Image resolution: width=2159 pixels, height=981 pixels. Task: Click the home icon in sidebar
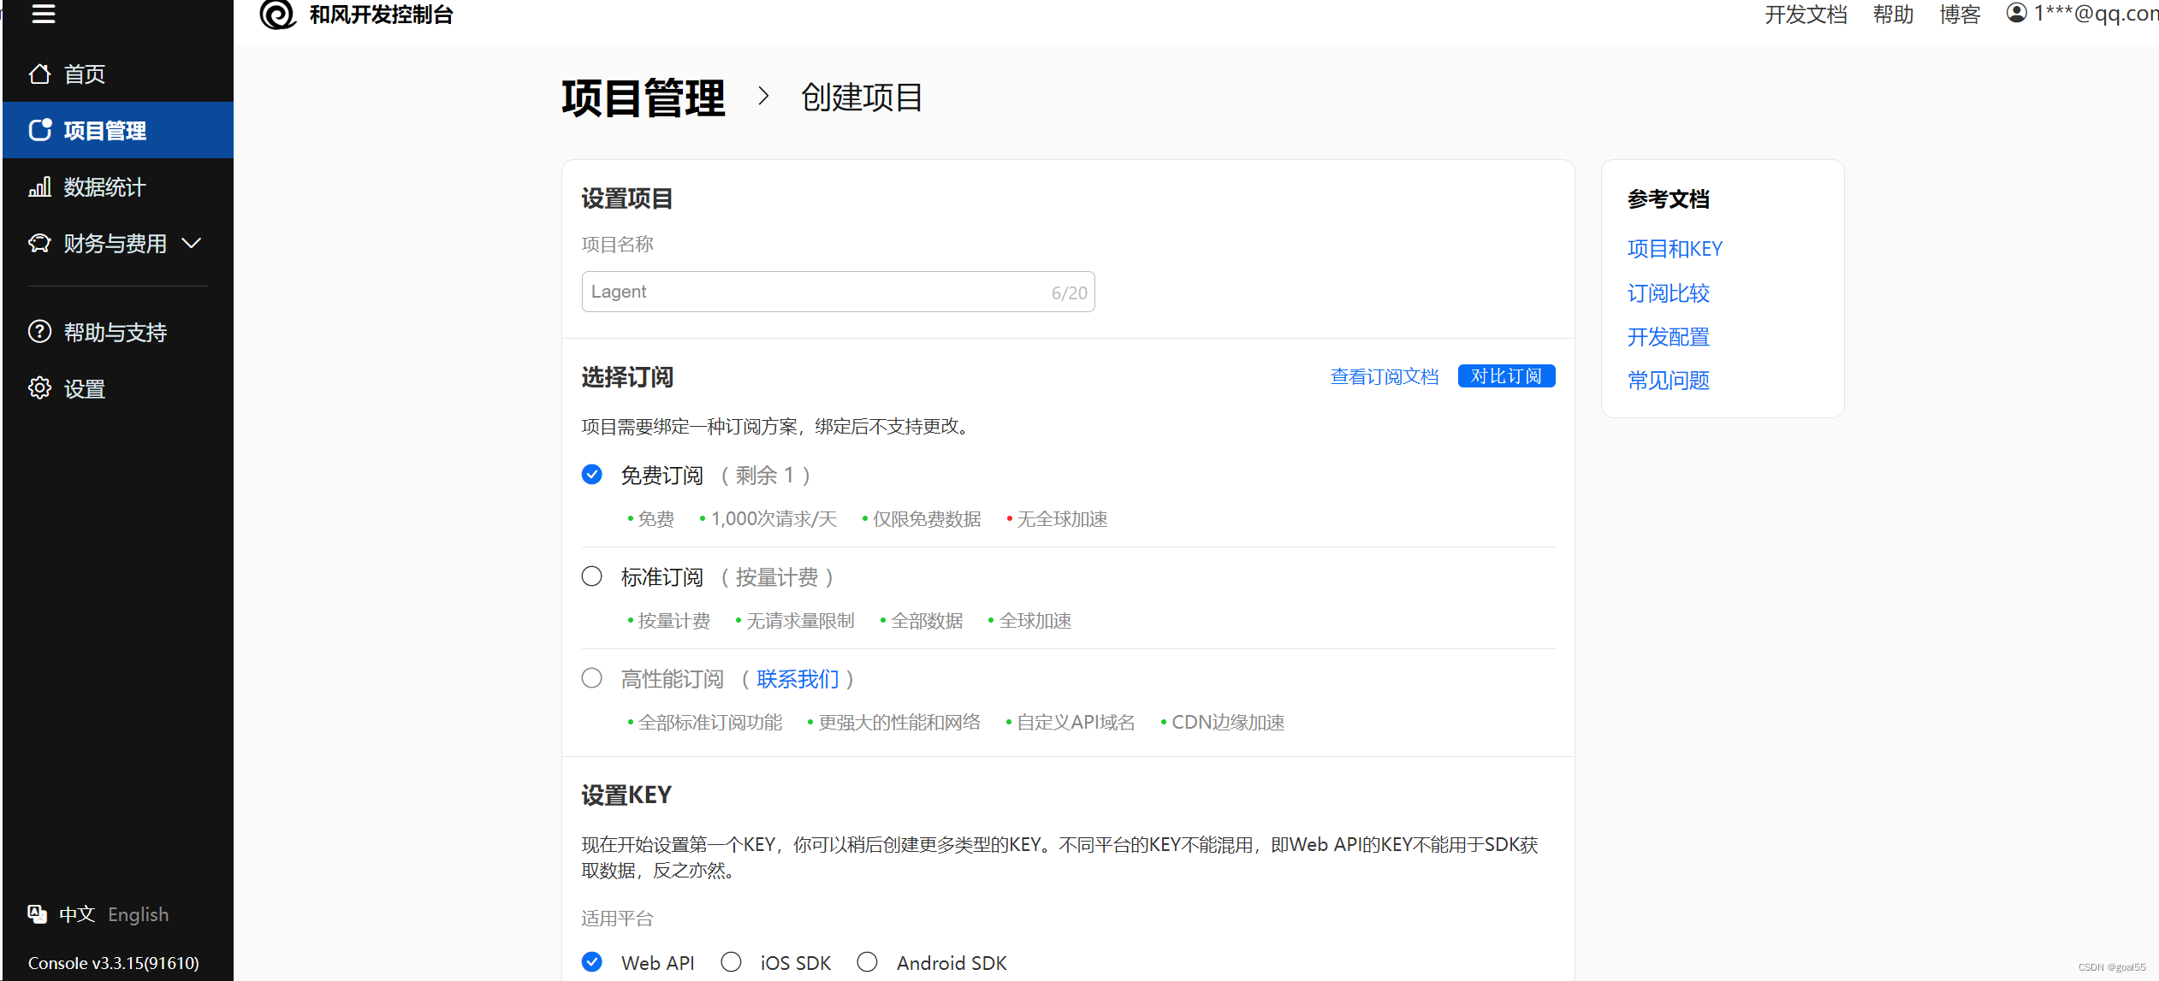tap(39, 74)
